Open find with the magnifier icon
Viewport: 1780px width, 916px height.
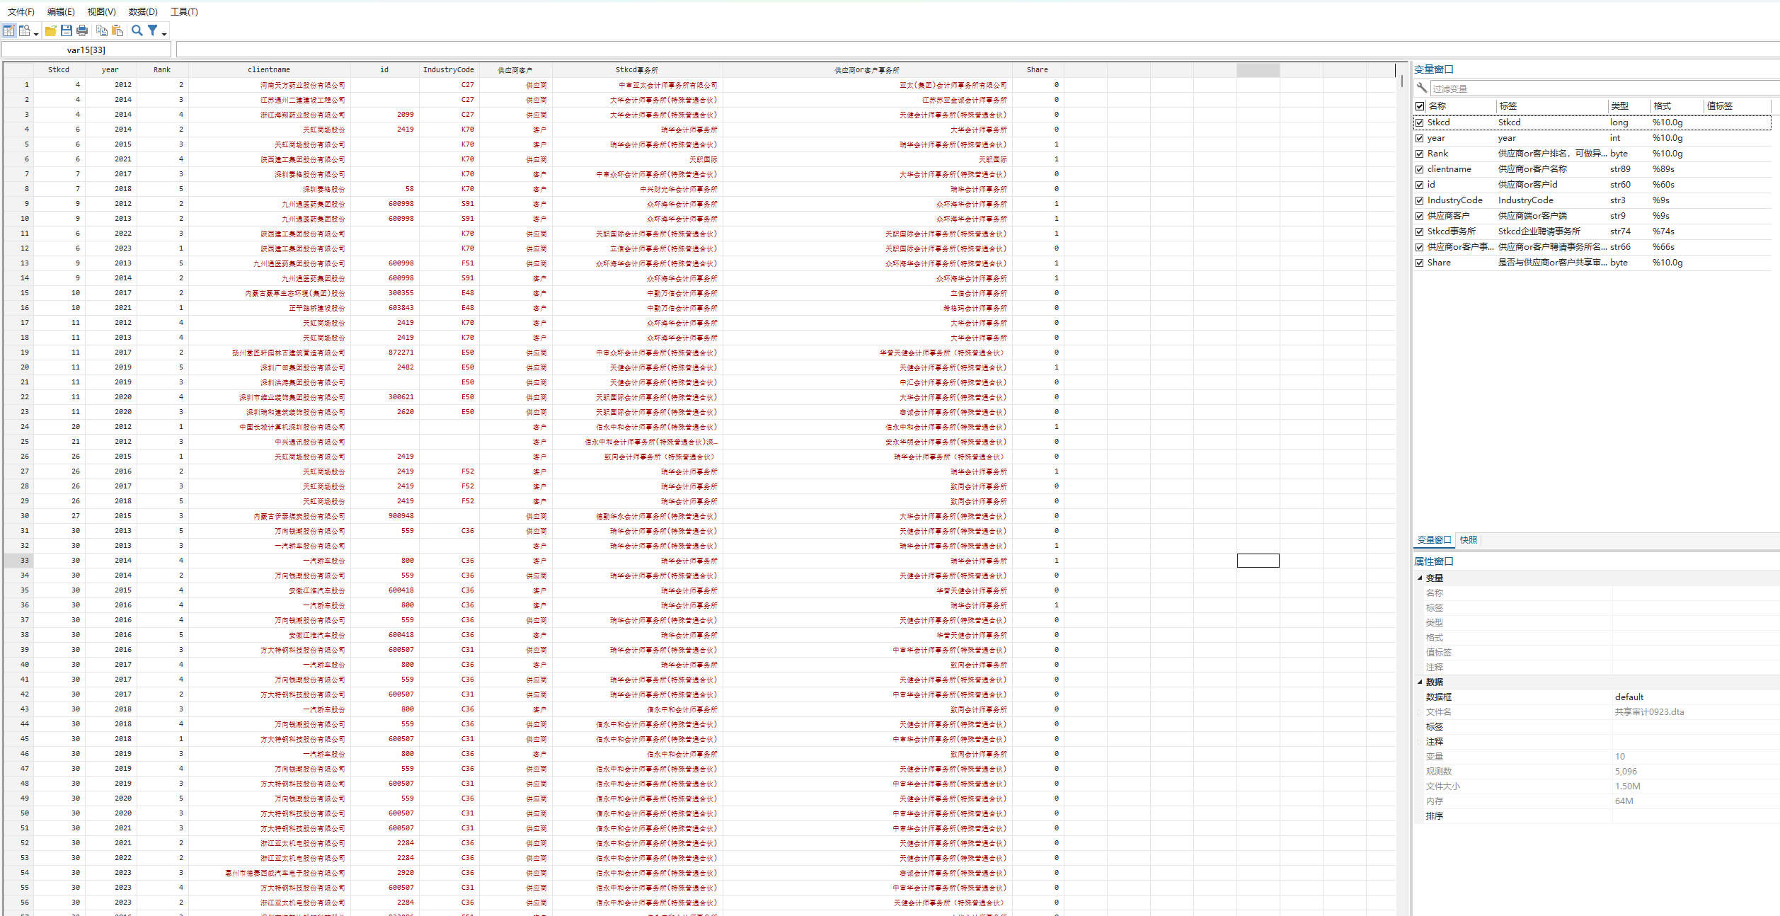[137, 30]
